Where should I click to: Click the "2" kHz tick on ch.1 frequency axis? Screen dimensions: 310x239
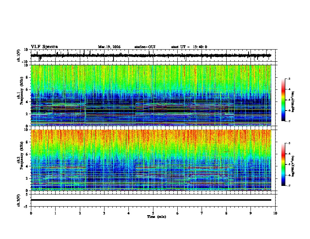pyautogui.click(x=27, y=114)
